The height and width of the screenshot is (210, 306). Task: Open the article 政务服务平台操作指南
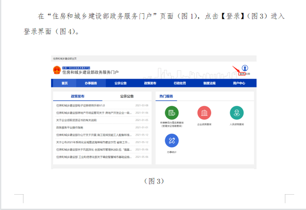point(70,127)
